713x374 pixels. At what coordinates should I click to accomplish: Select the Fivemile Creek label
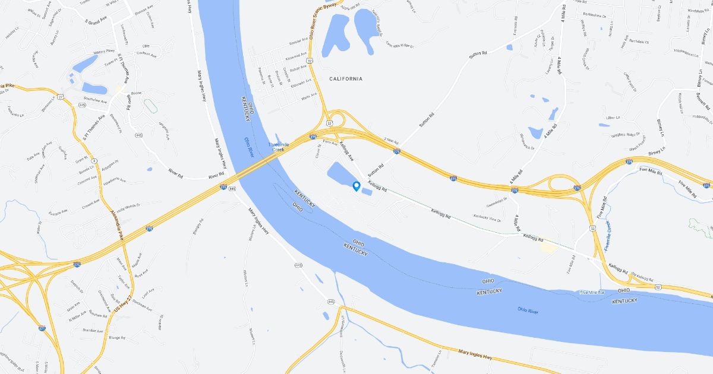pos(607,235)
